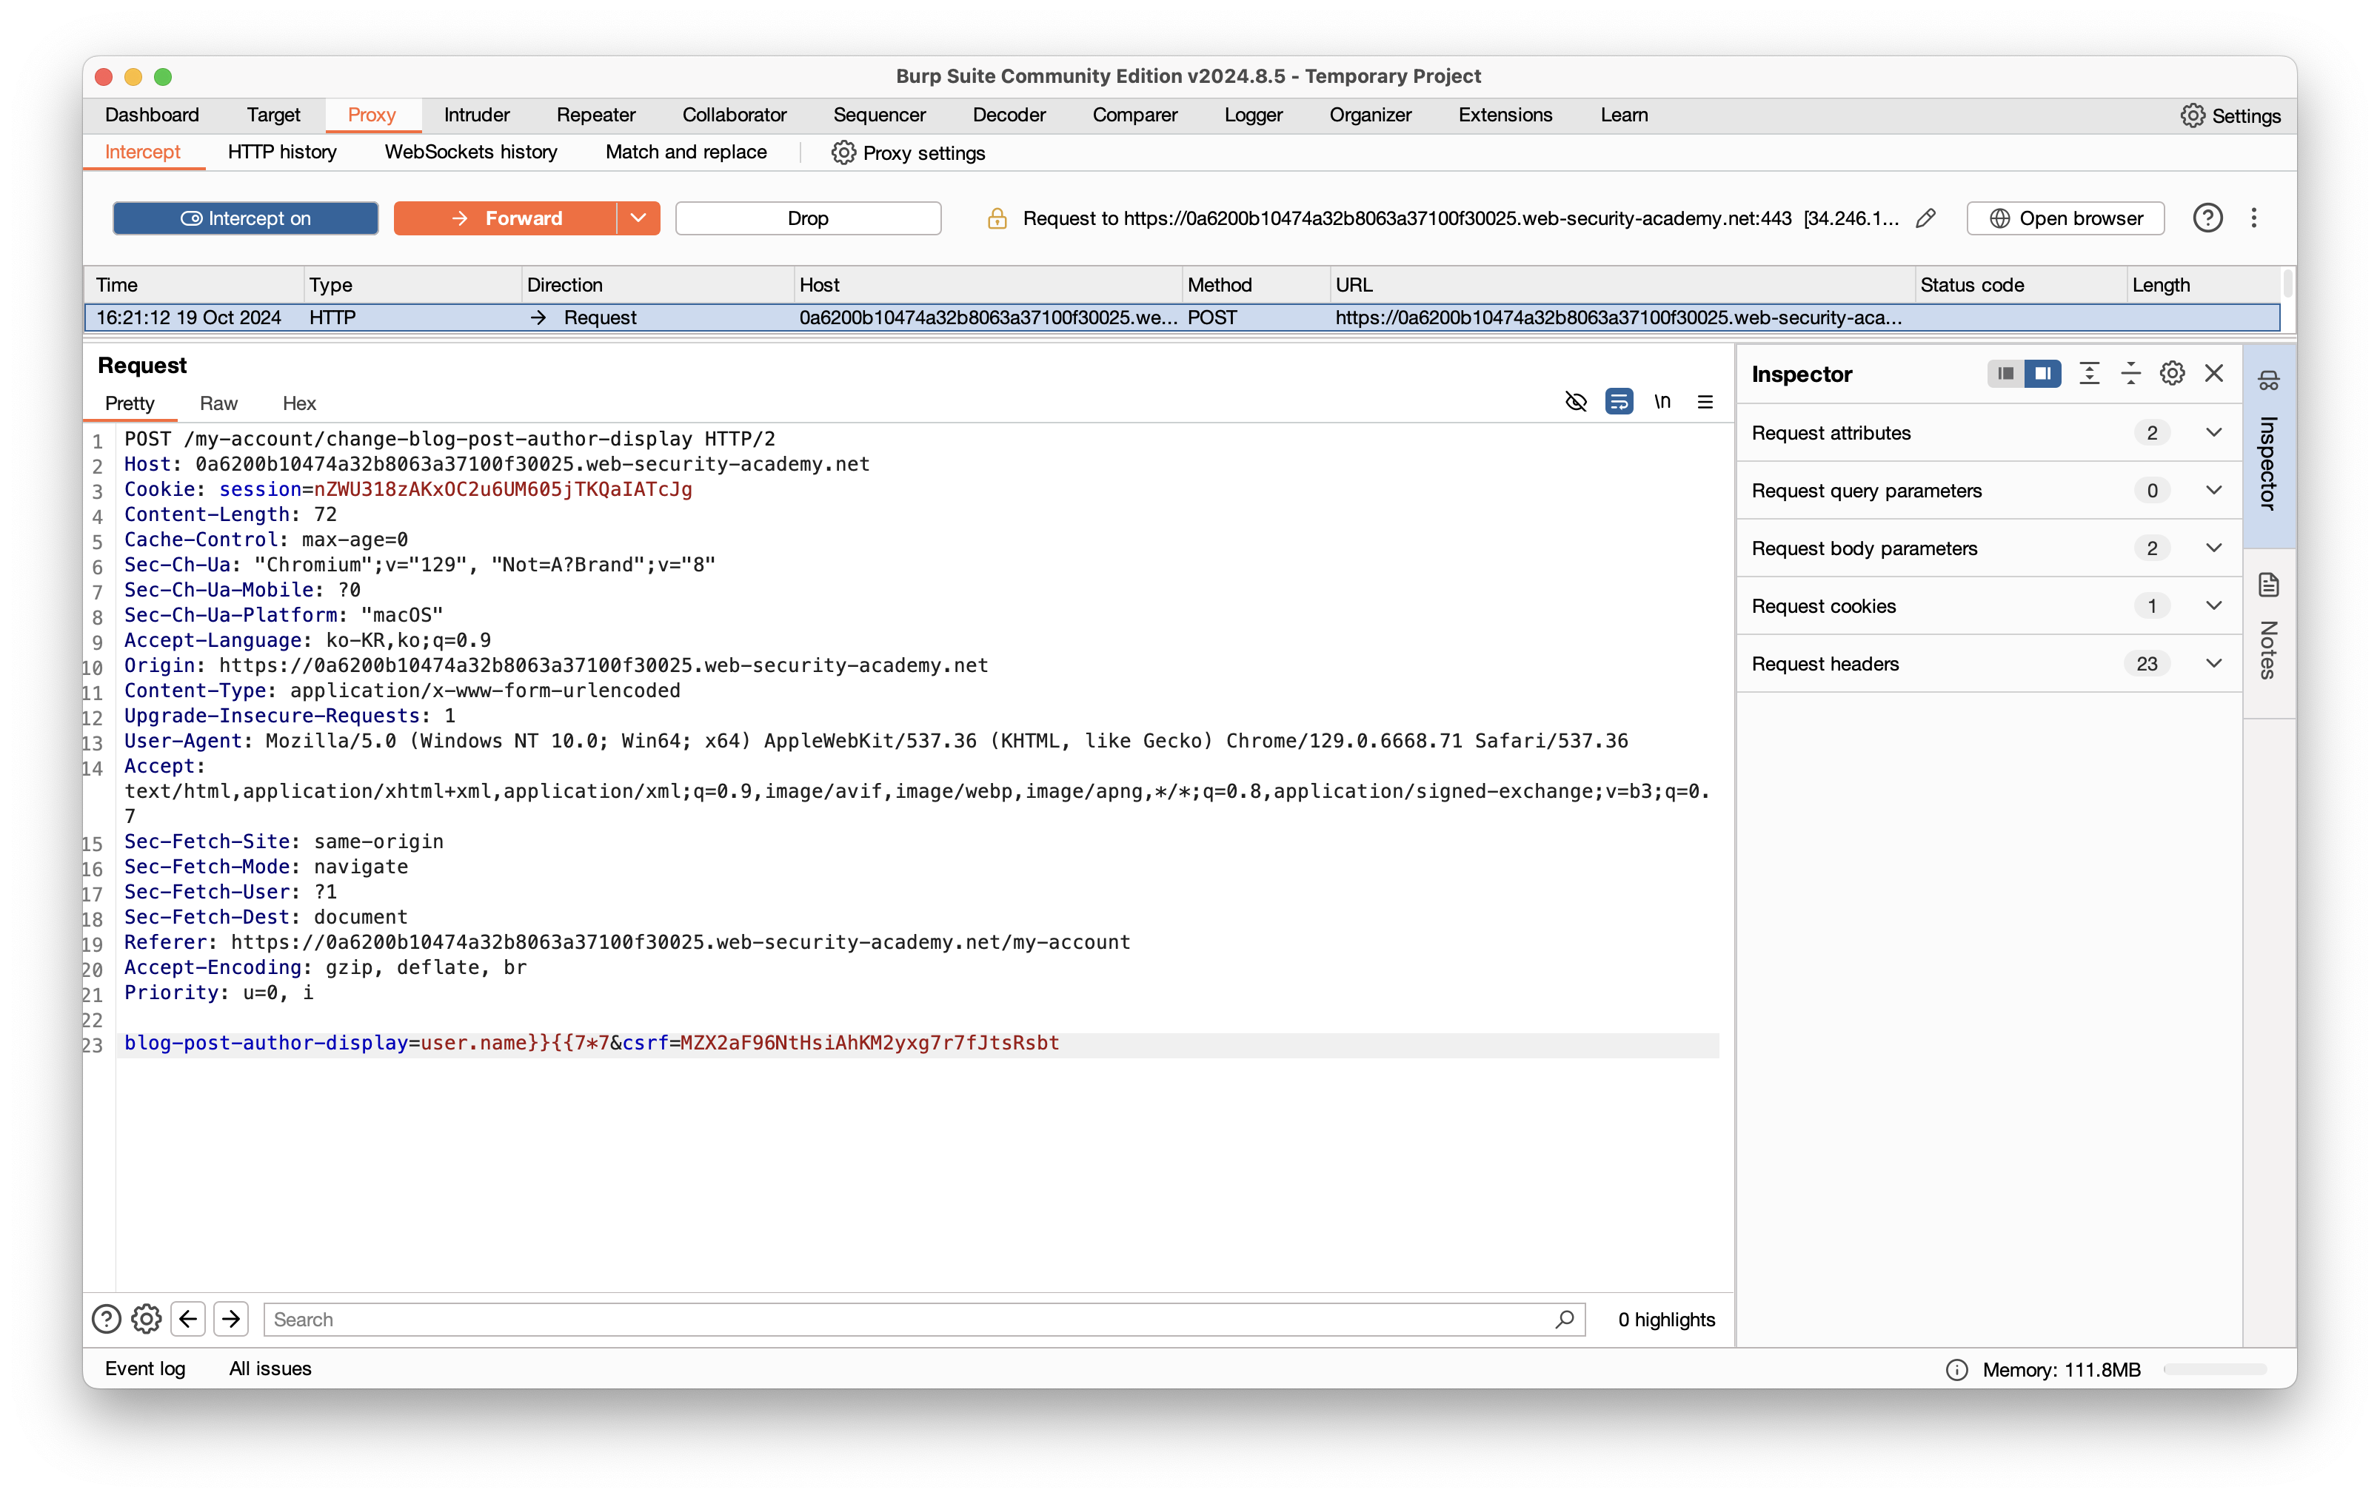Open the Notes side panel icon
The height and width of the screenshot is (1498, 2380).
(2268, 586)
